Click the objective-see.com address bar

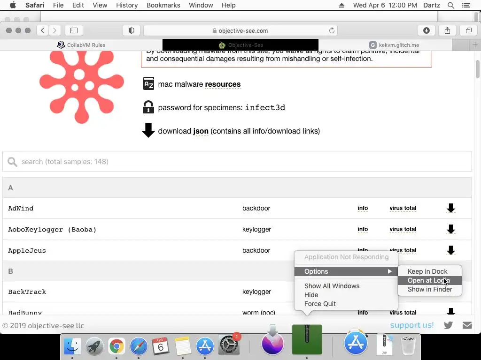click(x=240, y=30)
